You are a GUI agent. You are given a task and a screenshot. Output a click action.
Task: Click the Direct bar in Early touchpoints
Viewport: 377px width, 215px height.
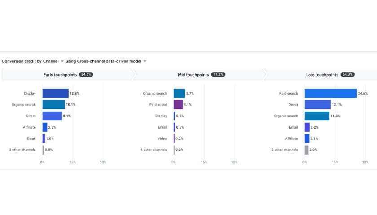click(x=52, y=116)
